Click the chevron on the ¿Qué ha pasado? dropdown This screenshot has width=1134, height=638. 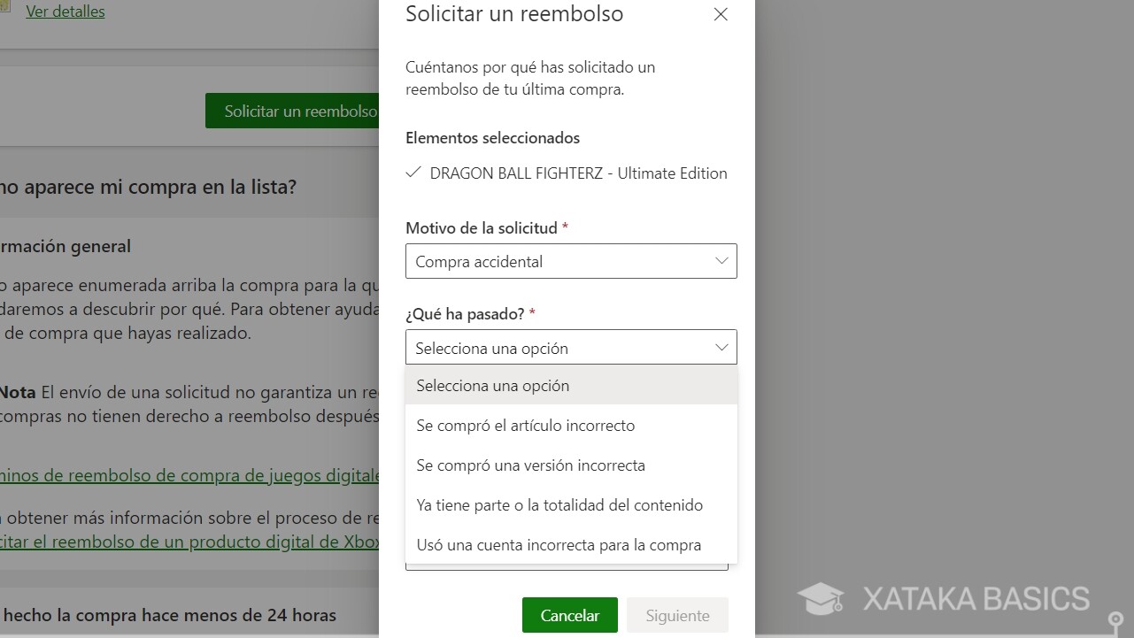point(721,347)
